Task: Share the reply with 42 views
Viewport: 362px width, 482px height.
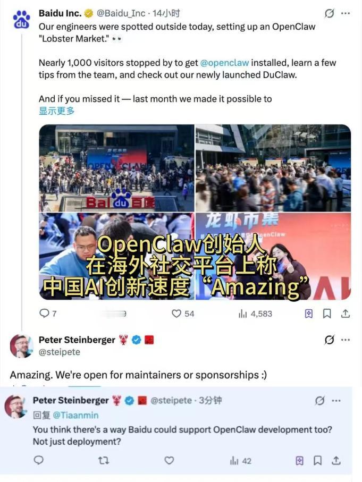Action: pos(336,460)
